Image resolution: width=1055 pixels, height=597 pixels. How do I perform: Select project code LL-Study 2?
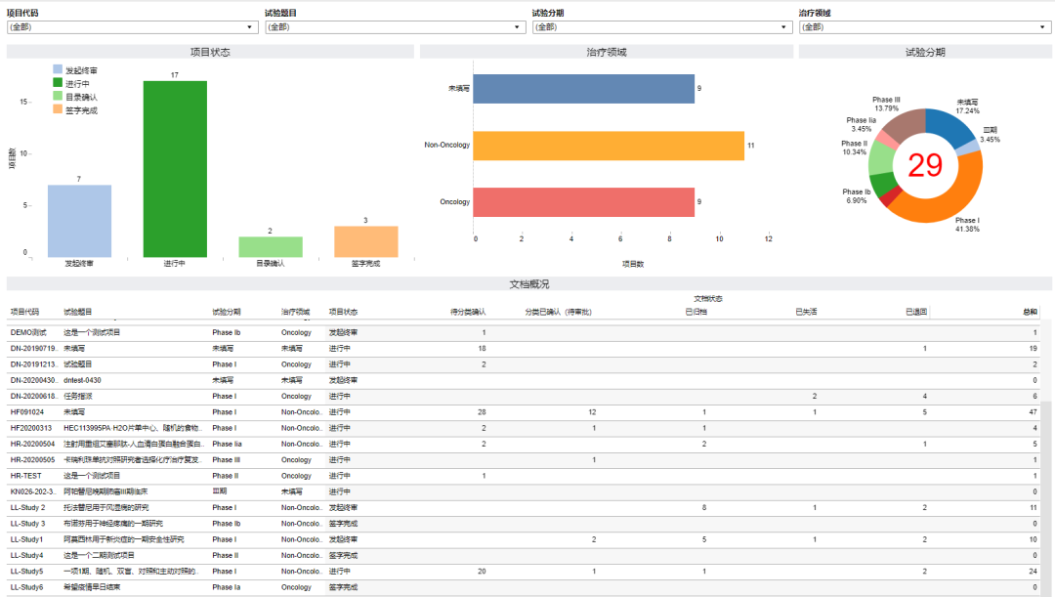(28, 507)
